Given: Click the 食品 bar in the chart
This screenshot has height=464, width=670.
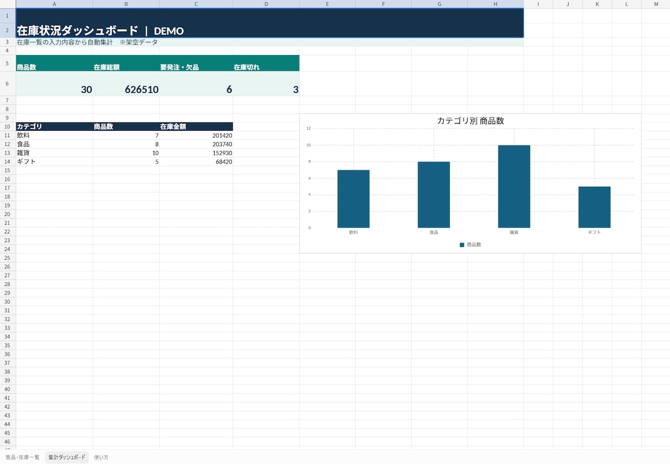Looking at the screenshot, I should click(434, 195).
